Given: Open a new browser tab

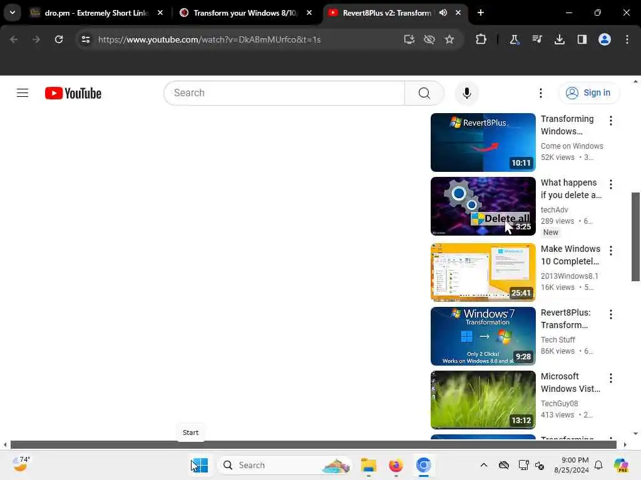Looking at the screenshot, I should [x=481, y=12].
